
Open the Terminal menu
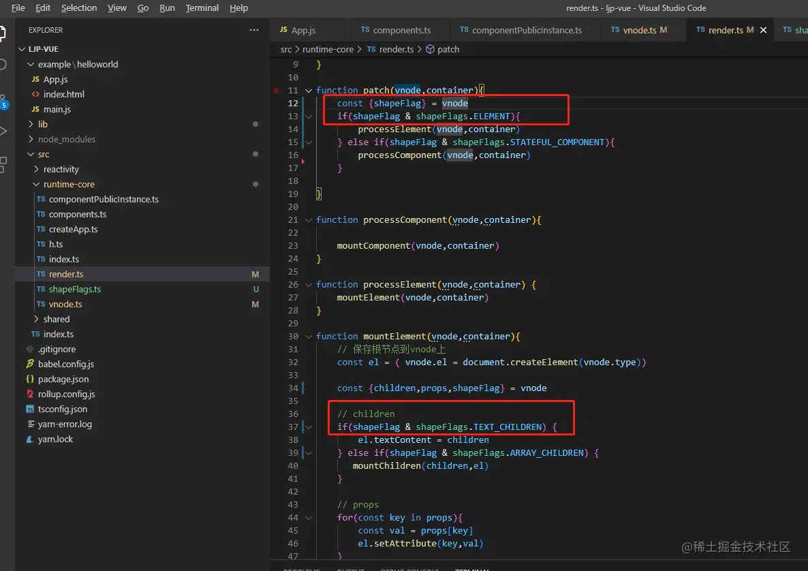tap(202, 8)
